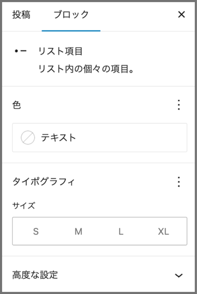Image resolution: width=197 pixels, height=294 pixels.
Task: Click the list item block bullet icon
Action: (21, 51)
